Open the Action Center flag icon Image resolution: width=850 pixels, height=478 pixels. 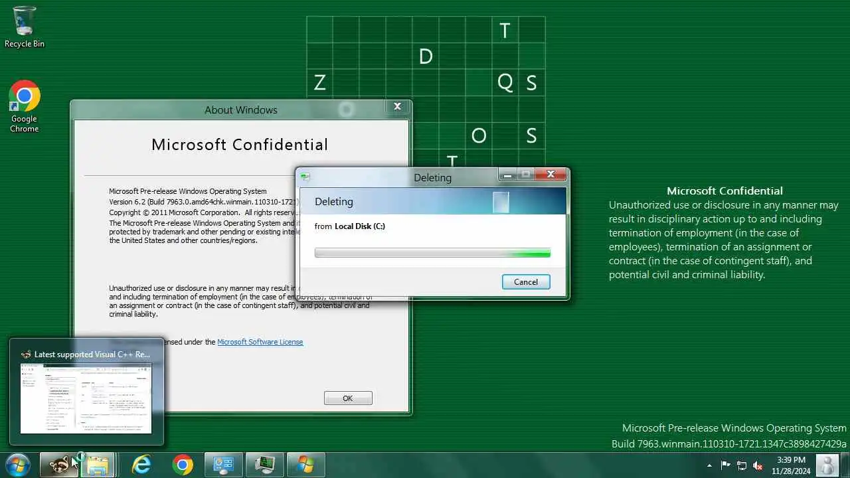click(726, 465)
